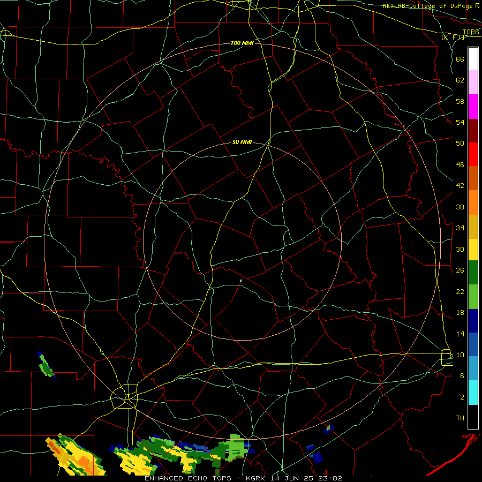482x482 pixels.
Task: Click the white swatch in the tops legend
Action: pos(473,59)
